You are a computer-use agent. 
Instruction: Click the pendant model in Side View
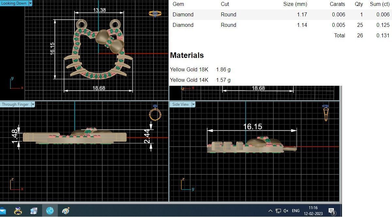(x=252, y=146)
